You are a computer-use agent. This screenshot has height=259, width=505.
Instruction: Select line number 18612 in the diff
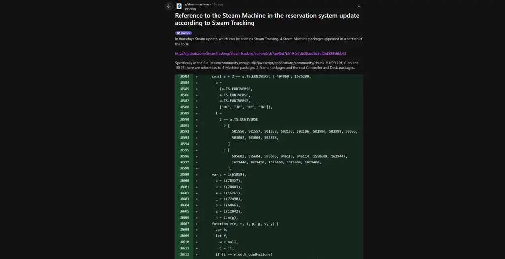(184, 254)
